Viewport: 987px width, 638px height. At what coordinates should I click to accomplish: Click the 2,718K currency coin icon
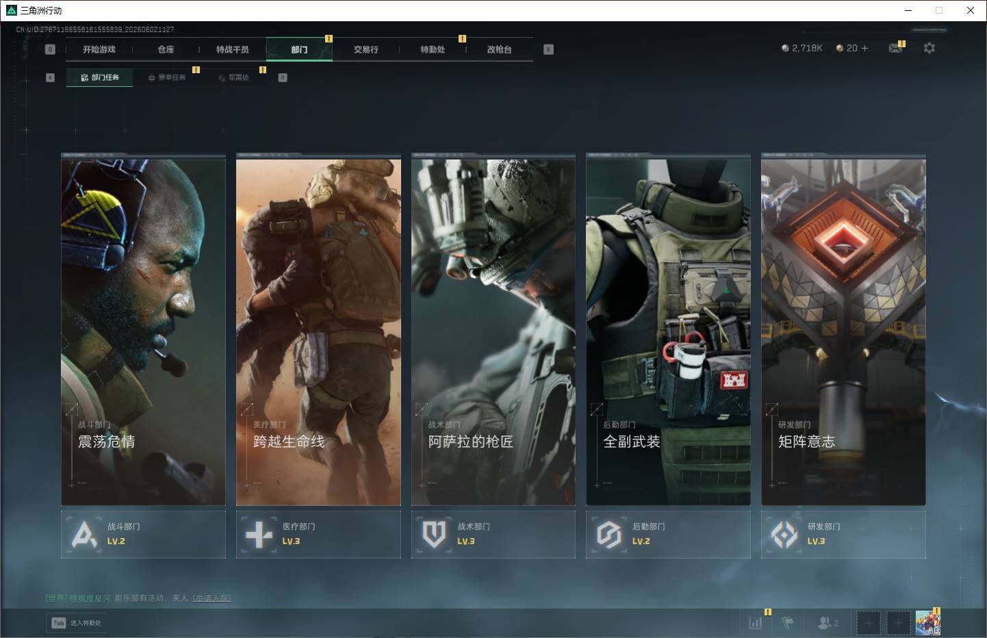[x=785, y=48]
